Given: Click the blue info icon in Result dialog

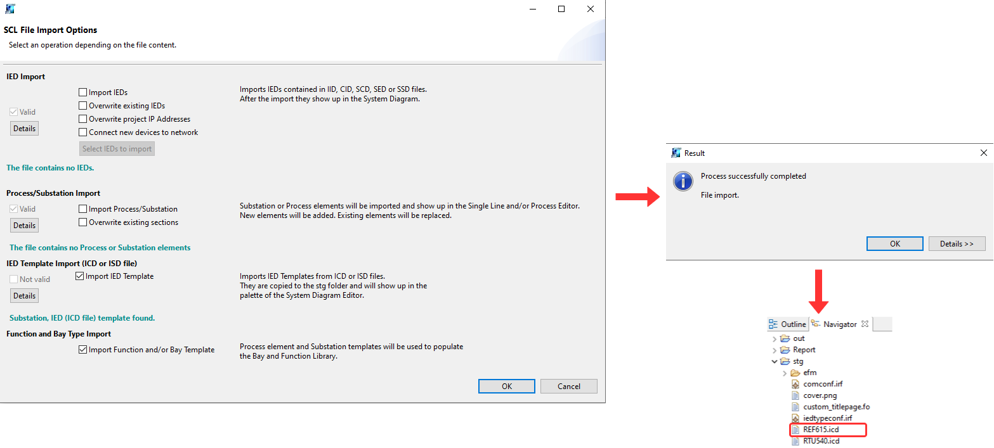Looking at the screenshot, I should click(x=683, y=181).
